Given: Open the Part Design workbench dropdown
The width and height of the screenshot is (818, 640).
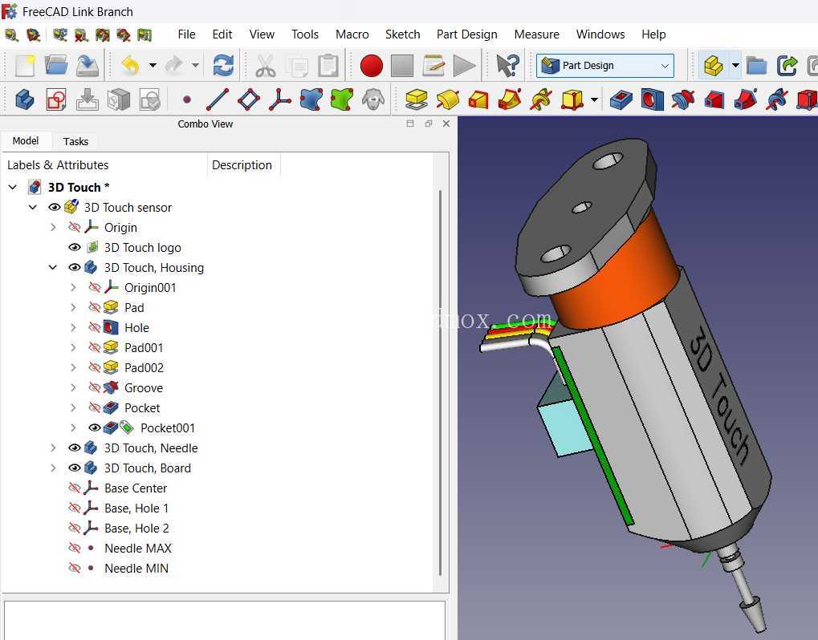Looking at the screenshot, I should (605, 66).
